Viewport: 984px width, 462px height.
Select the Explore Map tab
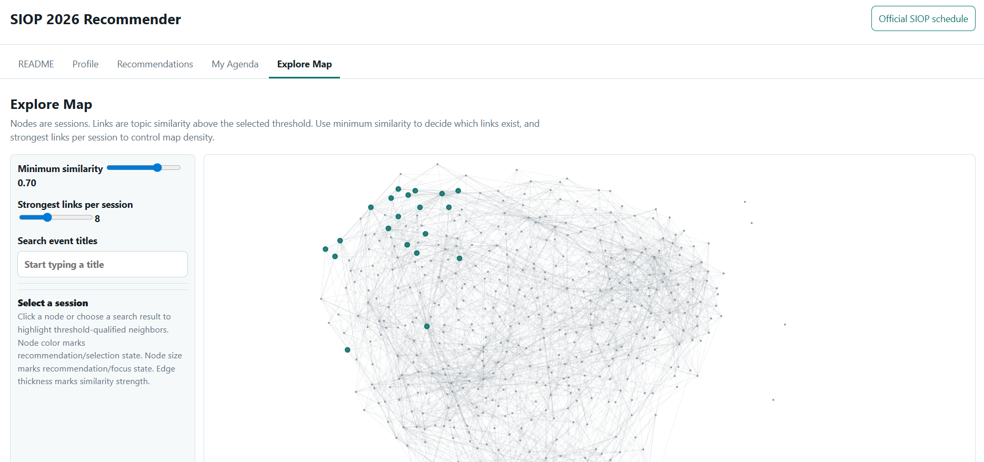(x=304, y=64)
